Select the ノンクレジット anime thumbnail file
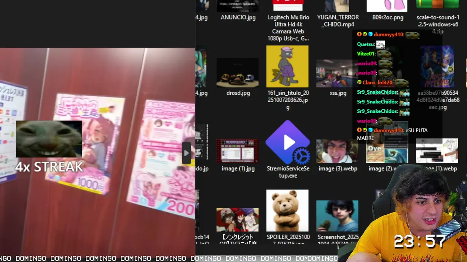Image resolution: width=467 pixels, height=262 pixels. click(x=238, y=220)
